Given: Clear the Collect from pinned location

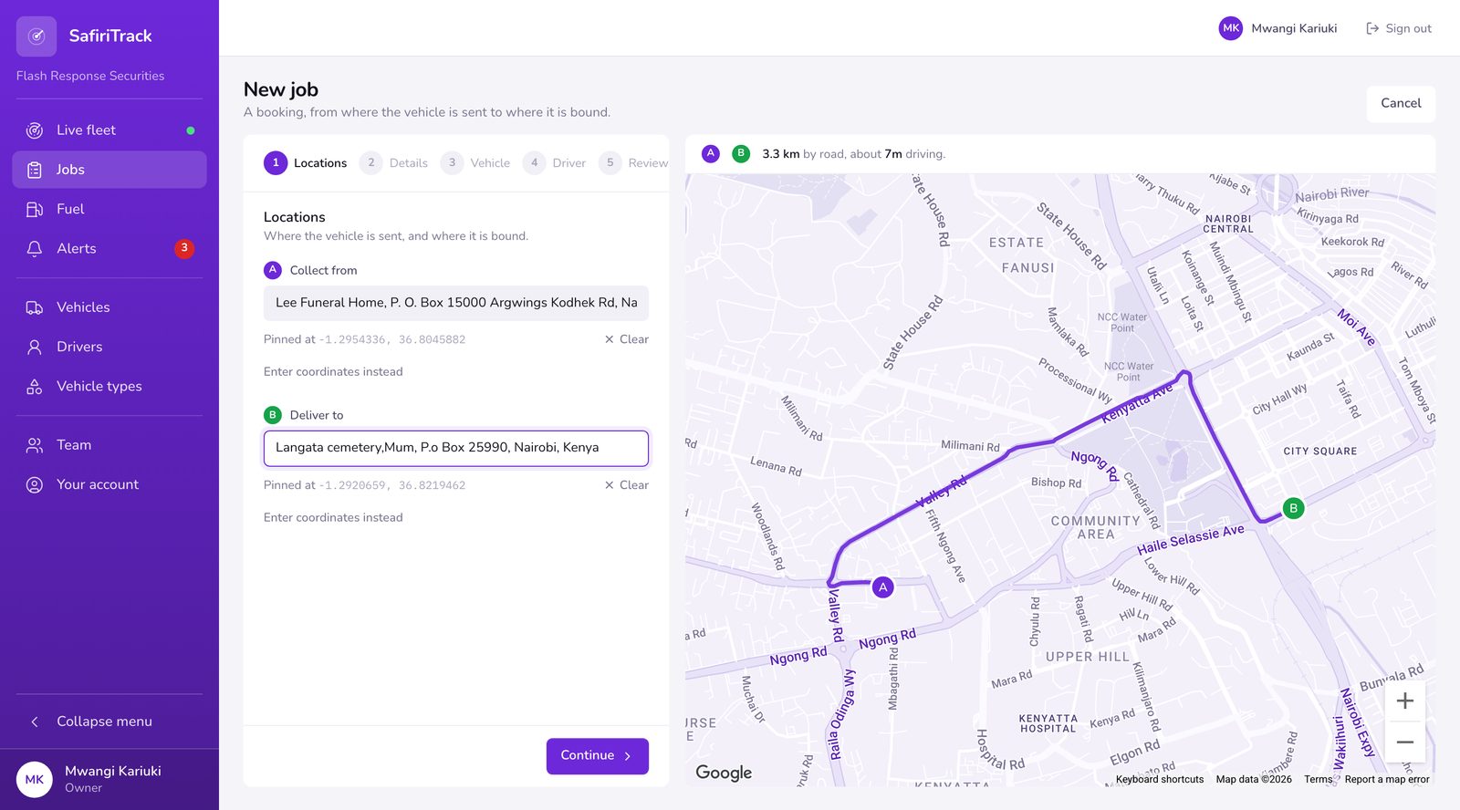Looking at the screenshot, I should pos(627,339).
